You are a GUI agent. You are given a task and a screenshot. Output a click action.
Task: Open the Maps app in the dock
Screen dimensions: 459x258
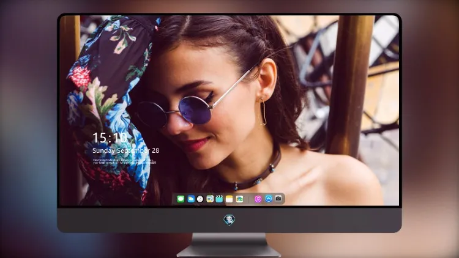coord(210,199)
